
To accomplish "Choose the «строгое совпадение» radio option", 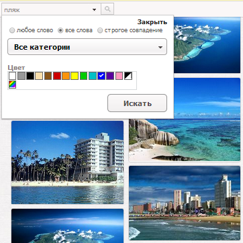I will (x=100, y=30).
